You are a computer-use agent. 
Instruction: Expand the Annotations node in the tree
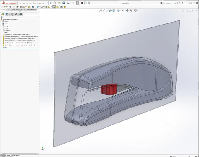(x=1, y=25)
